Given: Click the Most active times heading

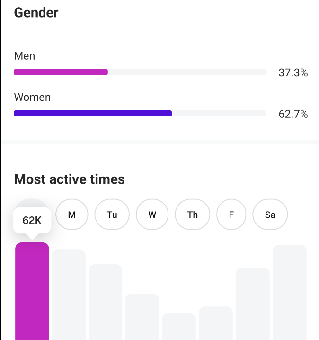Looking at the screenshot, I should coord(69,179).
